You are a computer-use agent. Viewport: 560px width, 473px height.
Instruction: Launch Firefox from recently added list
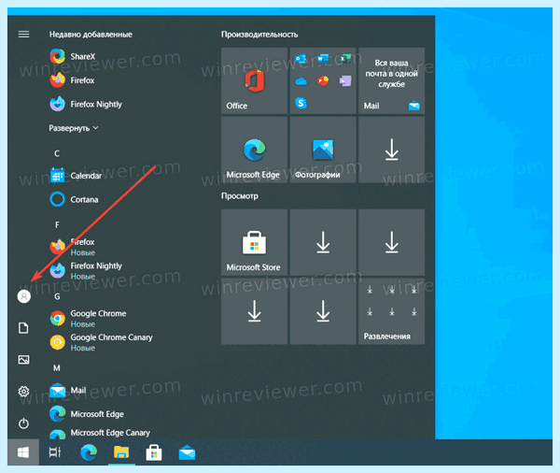(72, 80)
